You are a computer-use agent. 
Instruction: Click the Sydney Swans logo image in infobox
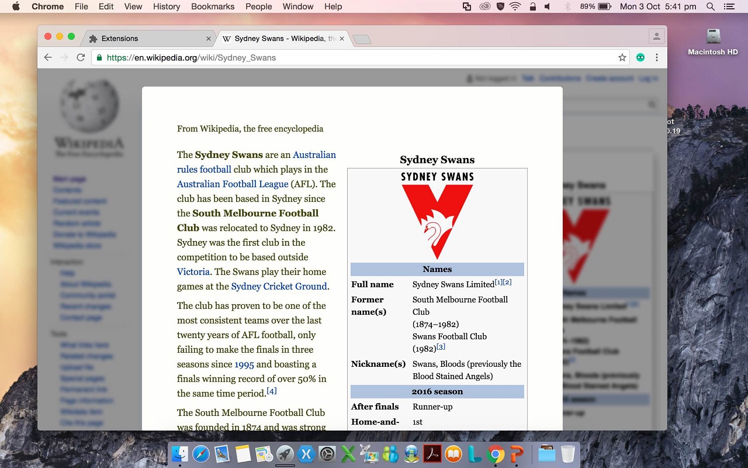point(437,216)
